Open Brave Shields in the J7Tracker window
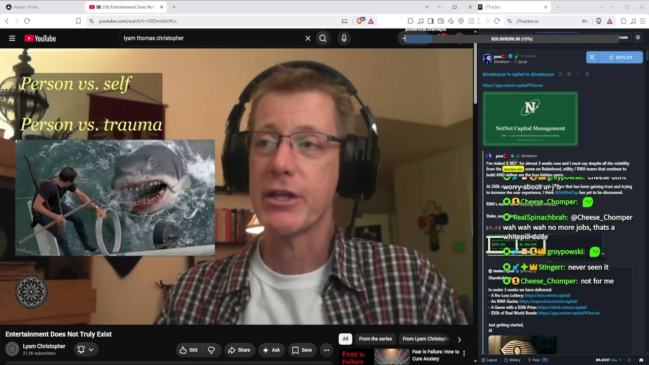Image resolution: width=649 pixels, height=365 pixels. (599, 21)
